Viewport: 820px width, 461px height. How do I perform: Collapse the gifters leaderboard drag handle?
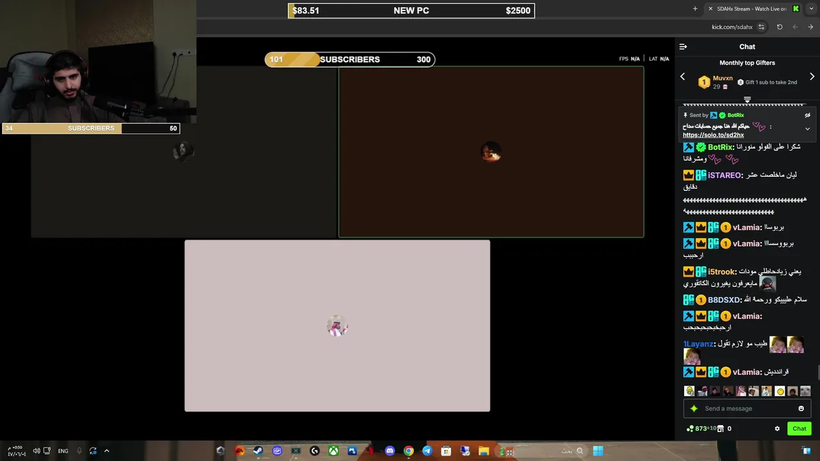747,100
